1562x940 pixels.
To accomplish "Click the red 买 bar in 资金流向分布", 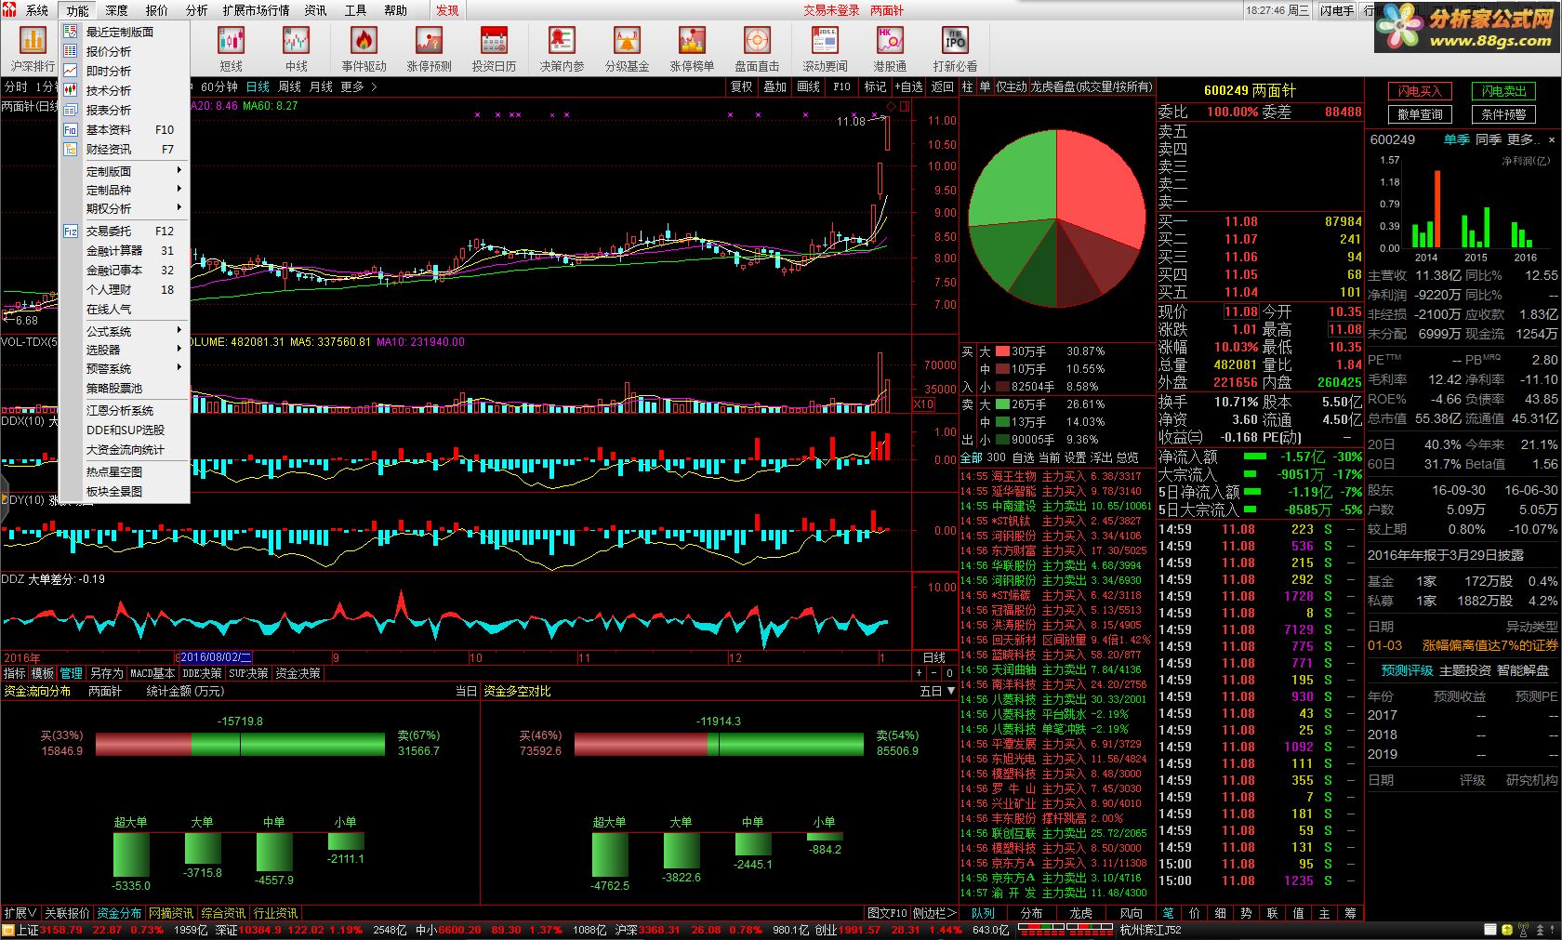I will click(143, 744).
